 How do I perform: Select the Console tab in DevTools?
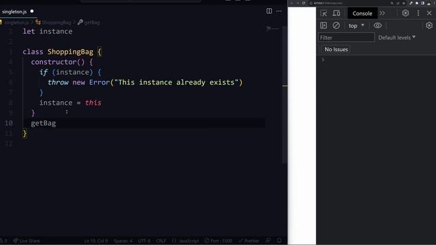362,14
